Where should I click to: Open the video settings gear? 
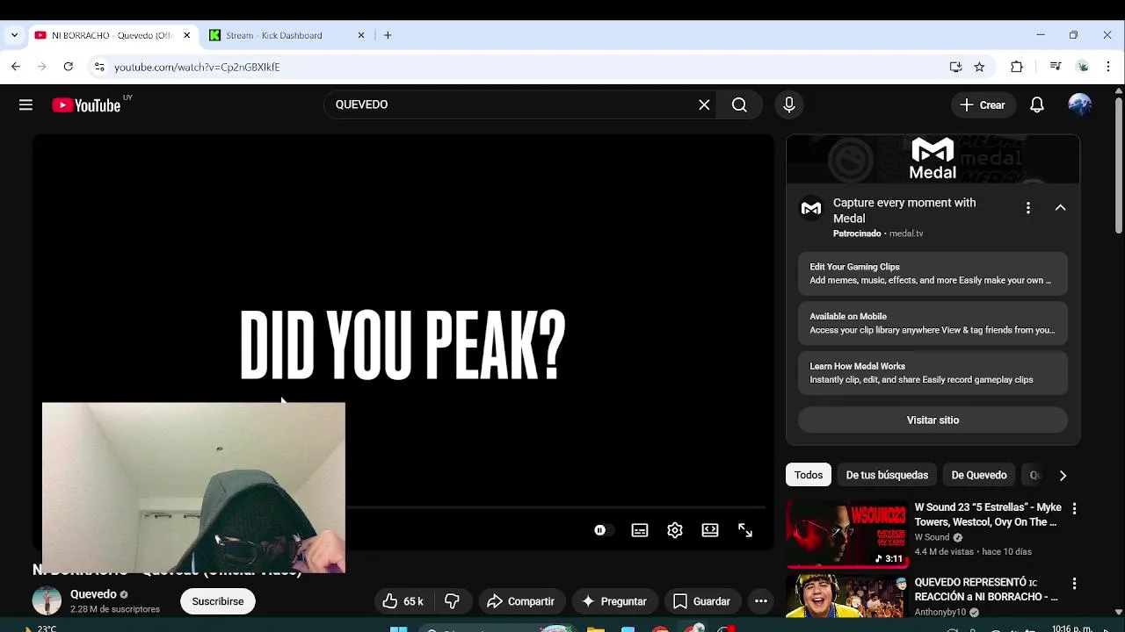[675, 530]
